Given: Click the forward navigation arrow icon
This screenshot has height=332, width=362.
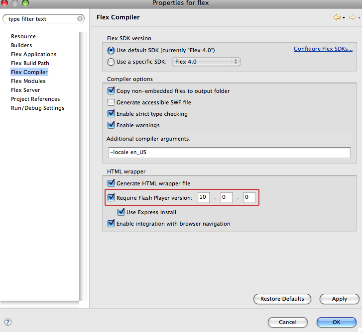Looking at the screenshot, I should click(x=353, y=17).
